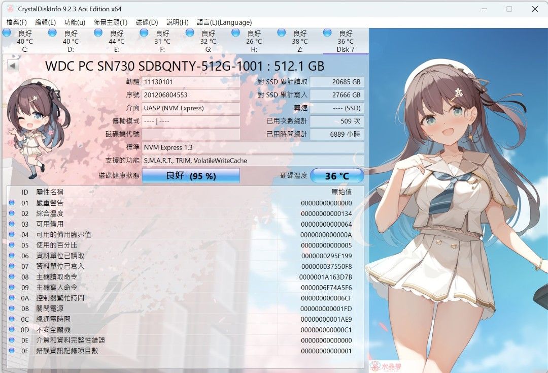Click the blue status orb for Z:
The width and height of the screenshot is (548, 373).
tap(281, 33)
